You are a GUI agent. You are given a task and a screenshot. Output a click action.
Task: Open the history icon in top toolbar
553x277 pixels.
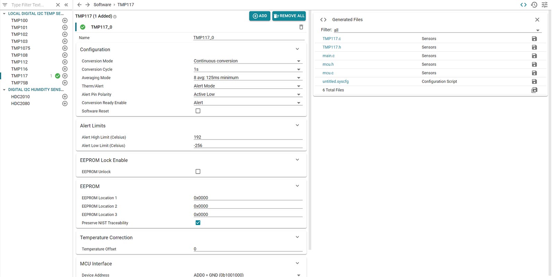point(534,5)
